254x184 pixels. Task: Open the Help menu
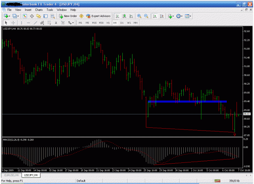(x=73, y=10)
